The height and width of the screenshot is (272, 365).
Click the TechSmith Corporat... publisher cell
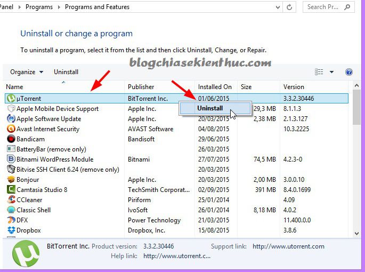(x=159, y=190)
